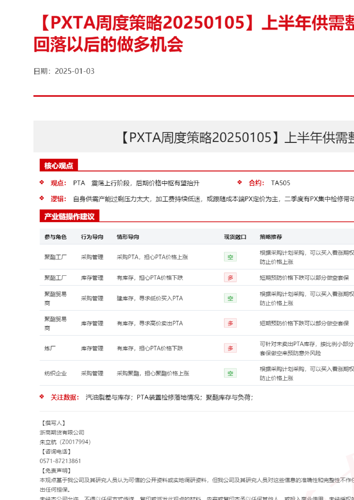Click 空 badge in 聚酯贸易商 采购管理 row

click(230, 298)
